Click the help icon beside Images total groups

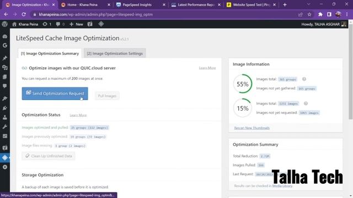pos(304,79)
